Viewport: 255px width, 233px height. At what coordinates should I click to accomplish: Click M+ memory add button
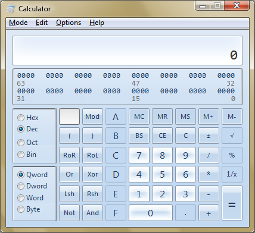[x=209, y=116]
